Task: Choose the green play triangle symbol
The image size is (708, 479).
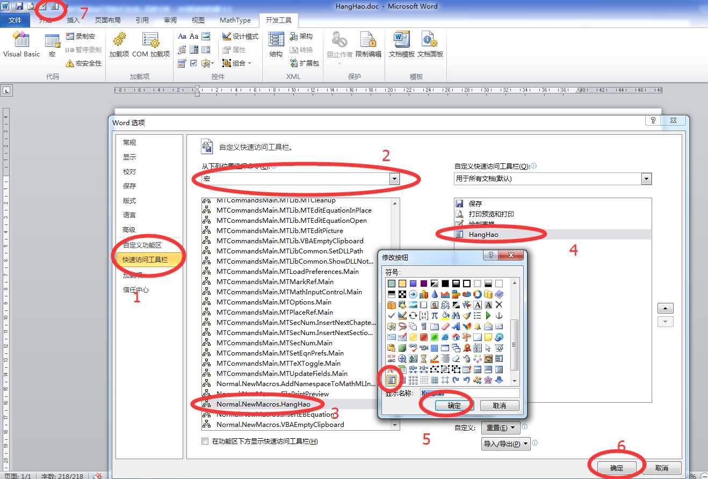Action: [x=488, y=315]
